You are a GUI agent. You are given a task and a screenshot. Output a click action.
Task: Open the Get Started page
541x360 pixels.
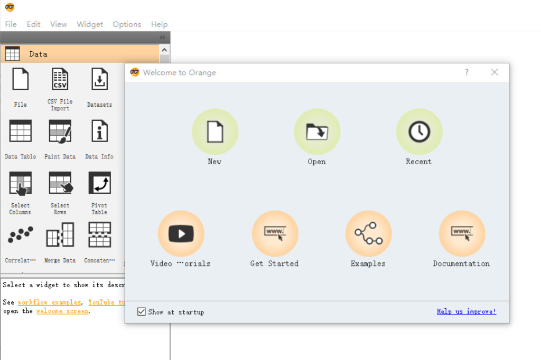point(275,233)
